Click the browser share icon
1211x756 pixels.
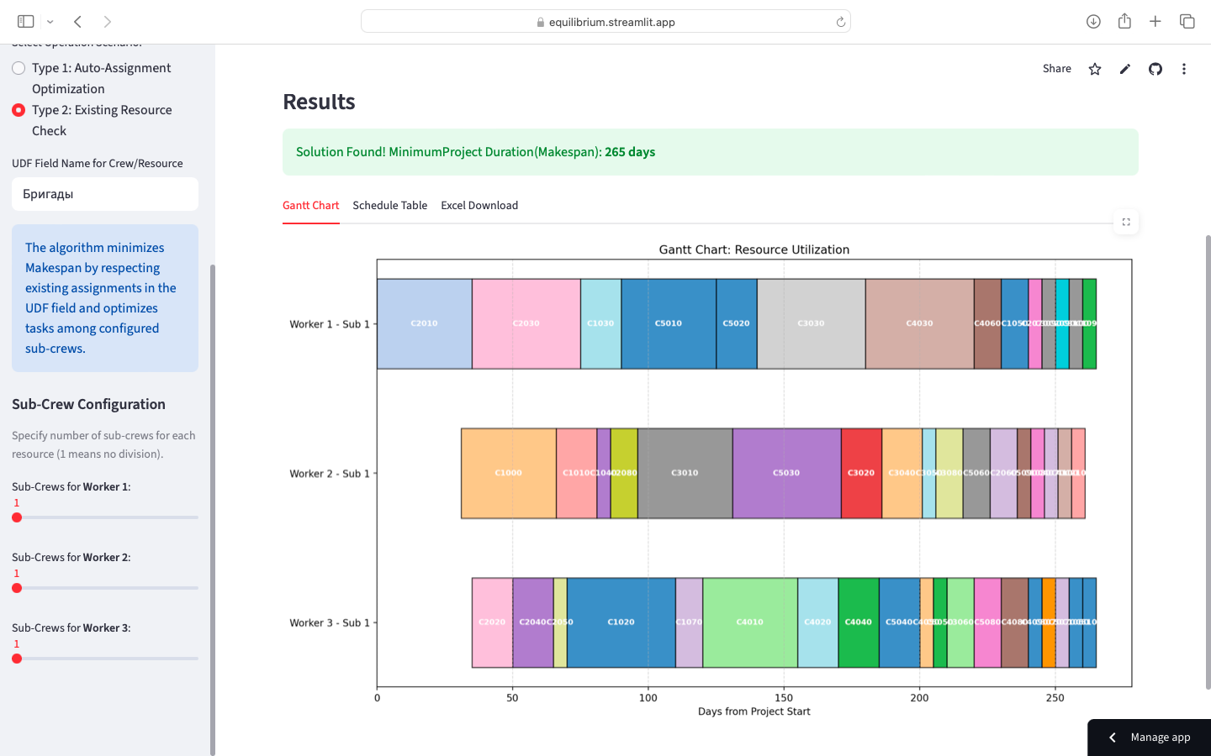click(1124, 22)
